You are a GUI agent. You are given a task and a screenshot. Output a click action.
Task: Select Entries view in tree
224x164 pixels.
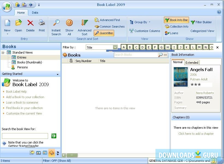click(x=22, y=57)
